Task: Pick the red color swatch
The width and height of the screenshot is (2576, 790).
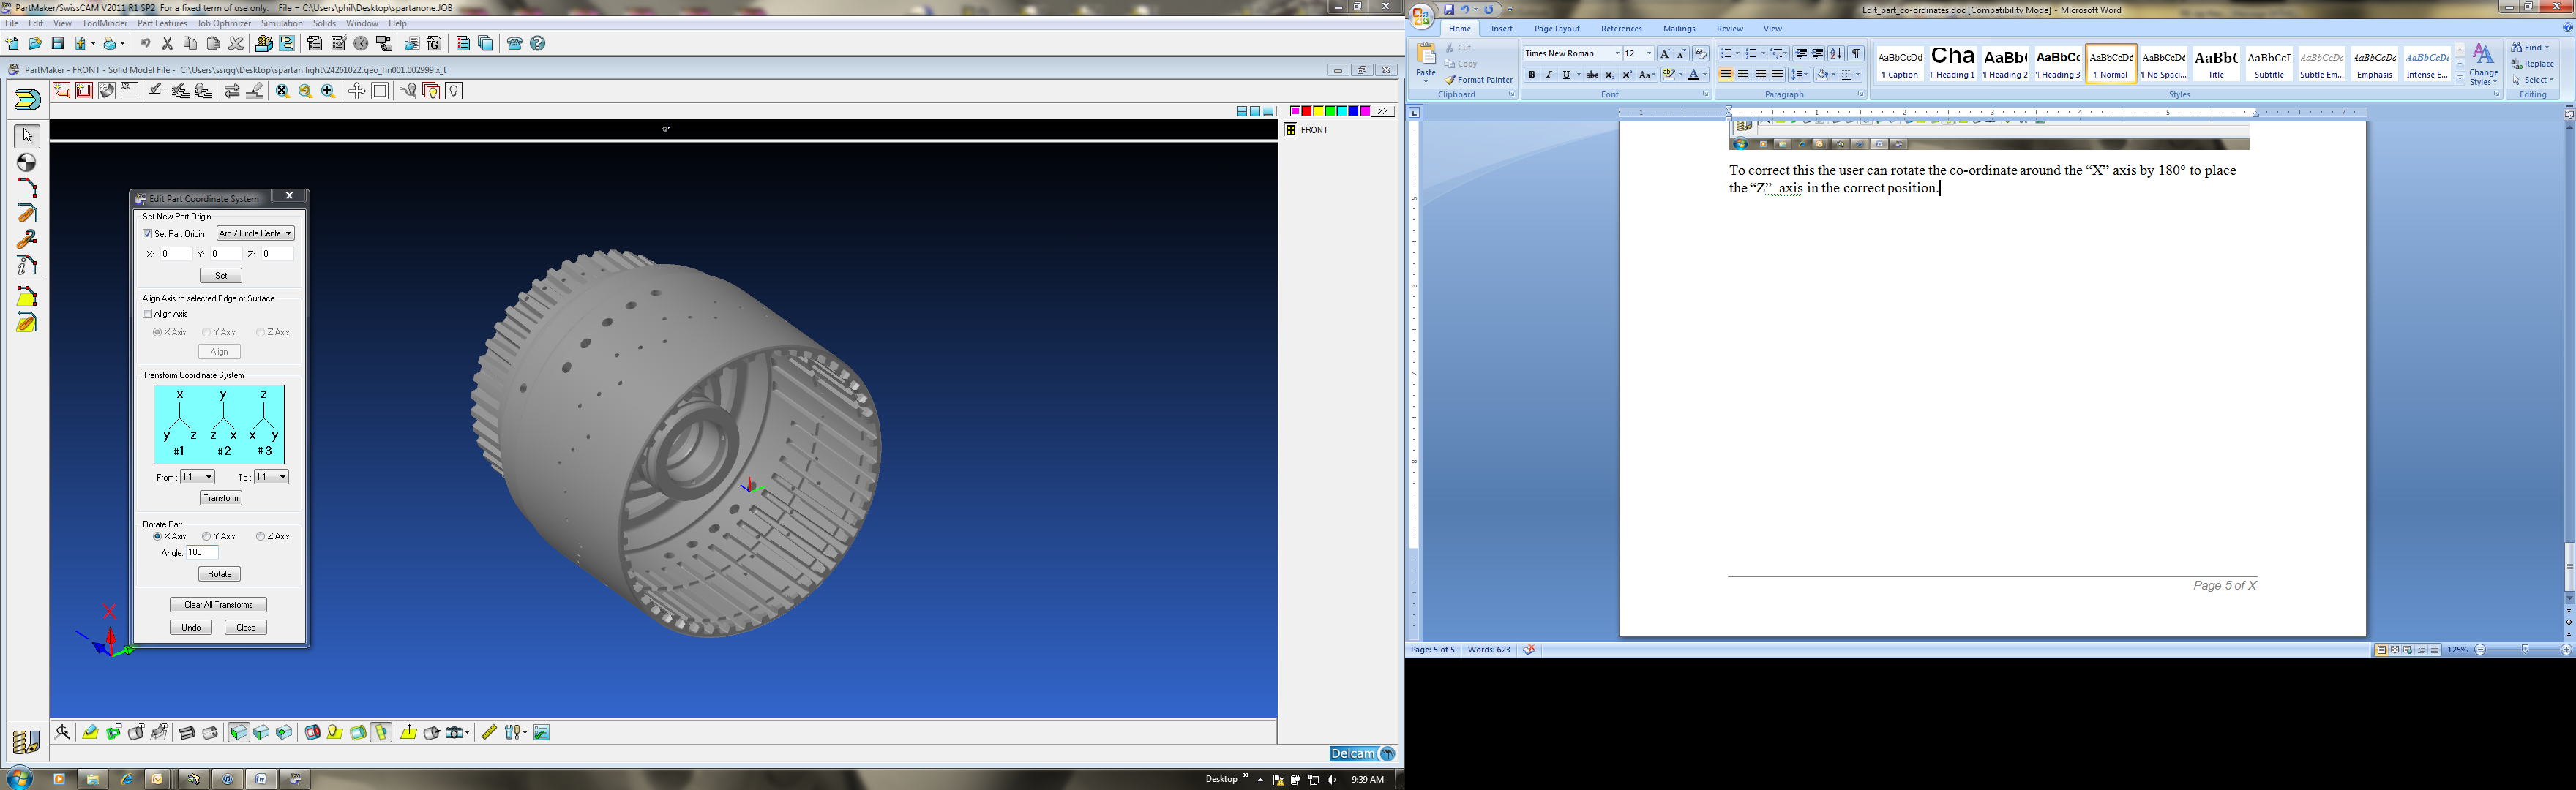Action: [x=1307, y=111]
